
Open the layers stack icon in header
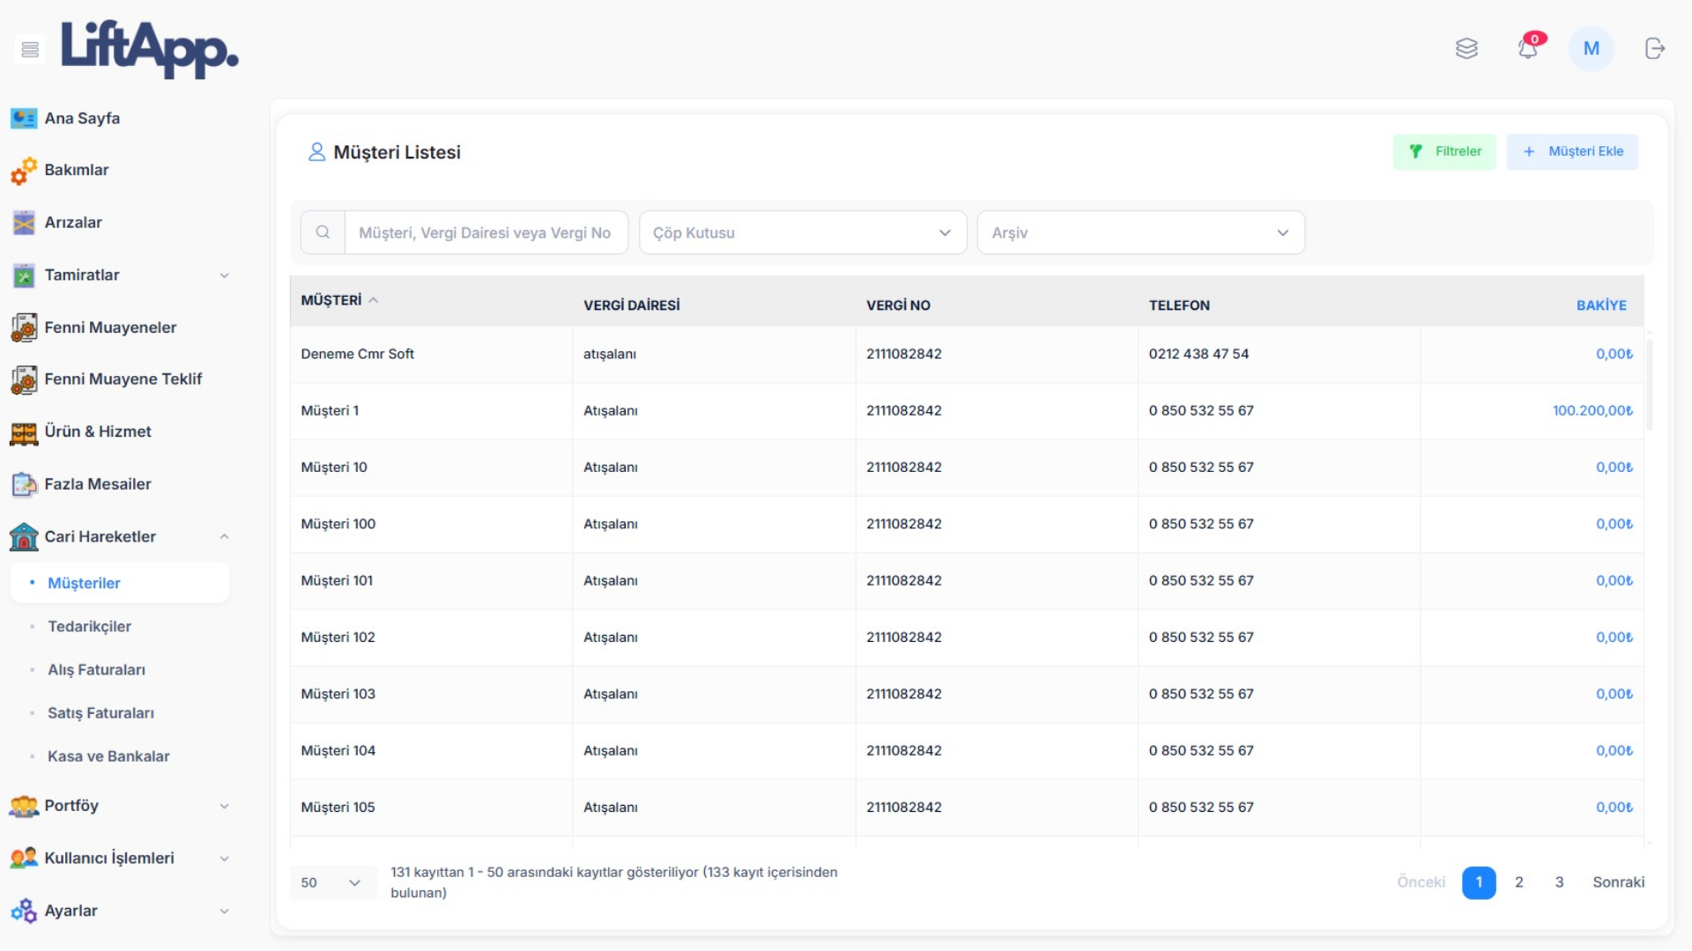(1466, 48)
